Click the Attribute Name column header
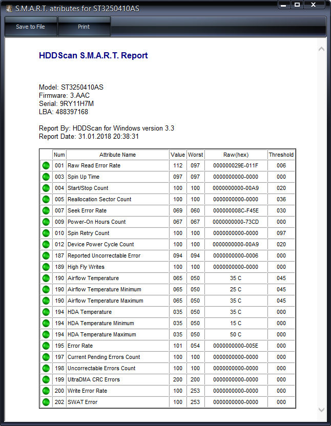331x426 pixels. [117, 155]
